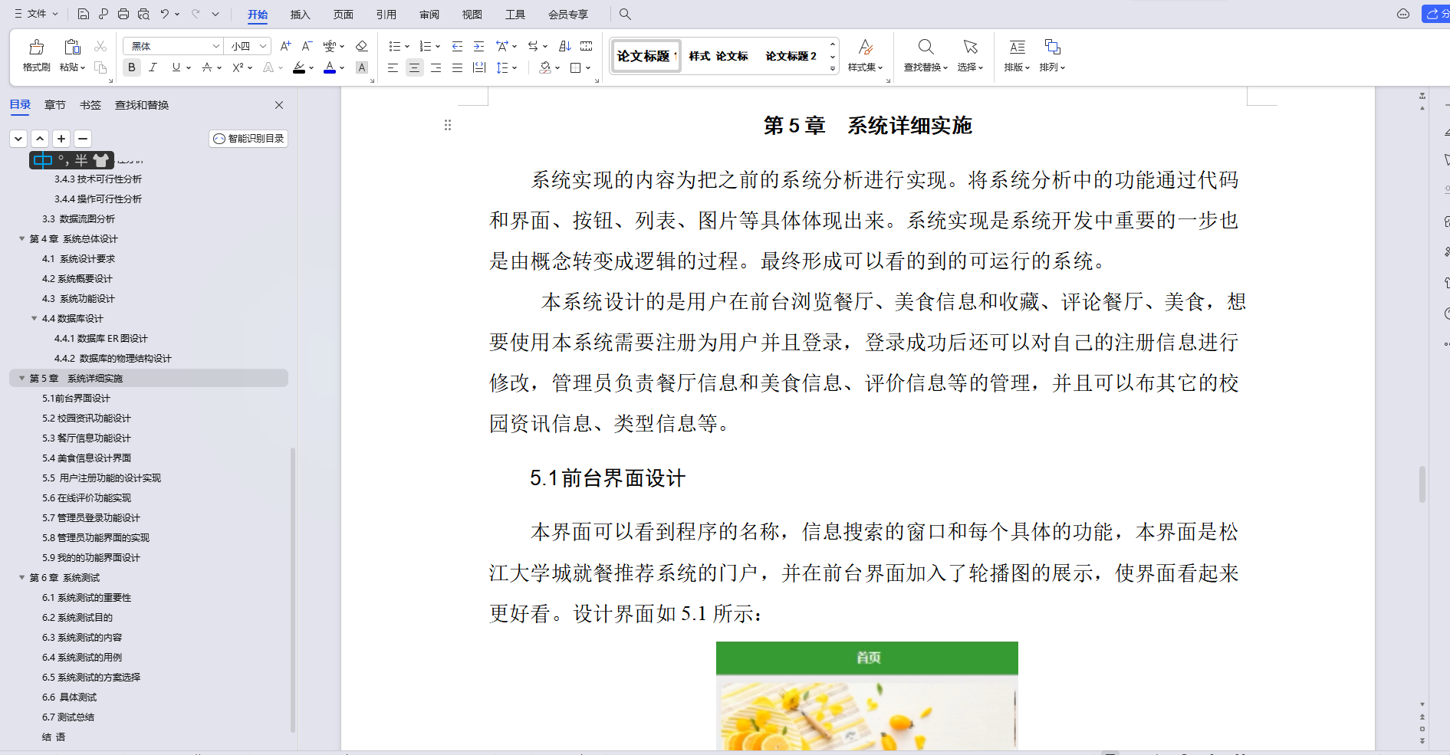Clear formatting with the eraser icon
Image resolution: width=1450 pixels, height=755 pixels.
(362, 46)
